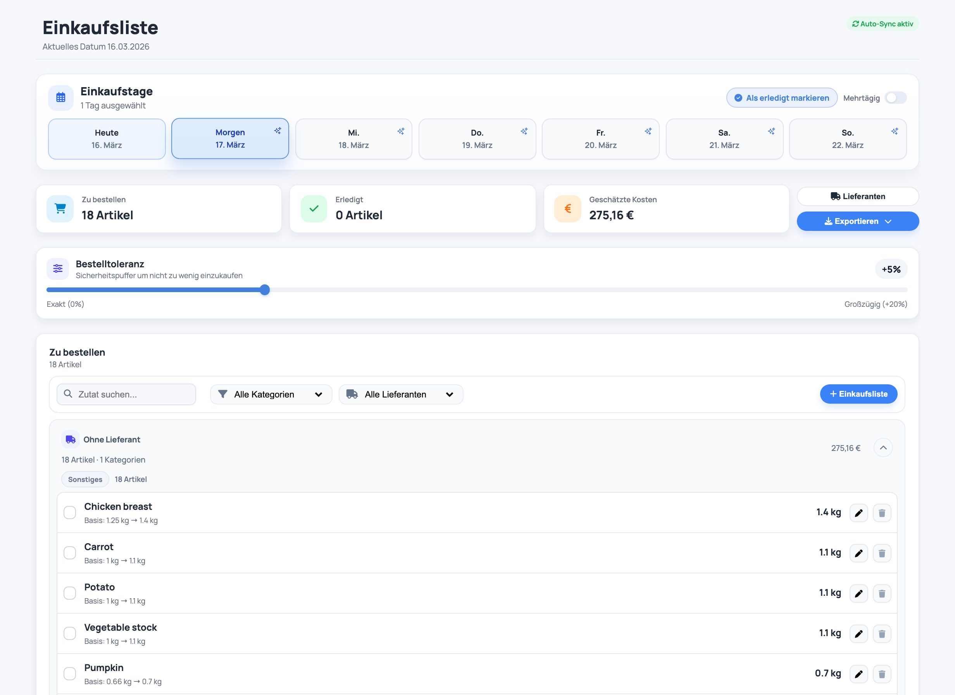Open the Lieferanten button
Screen dimensions: 955x695
click(x=857, y=196)
